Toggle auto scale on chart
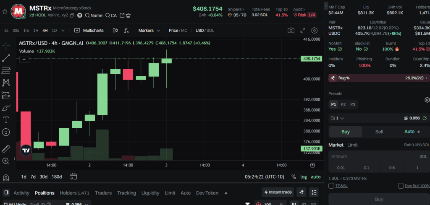430x205 pixels. pyautogui.click(x=316, y=177)
